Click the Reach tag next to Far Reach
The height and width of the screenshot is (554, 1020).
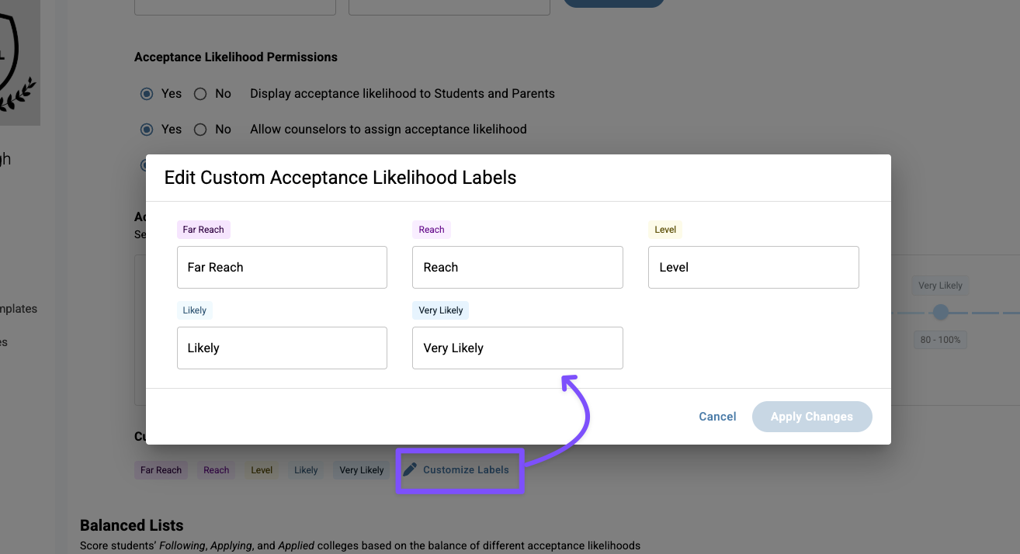coord(217,470)
